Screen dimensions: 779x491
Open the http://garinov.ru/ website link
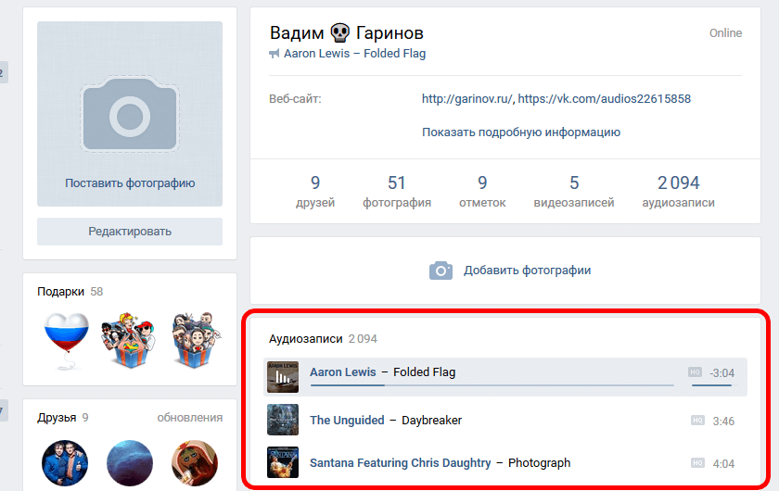click(x=467, y=99)
